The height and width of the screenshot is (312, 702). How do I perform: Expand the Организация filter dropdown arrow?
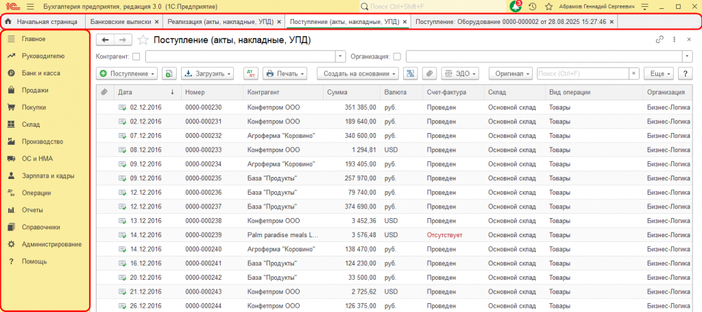pos(688,56)
